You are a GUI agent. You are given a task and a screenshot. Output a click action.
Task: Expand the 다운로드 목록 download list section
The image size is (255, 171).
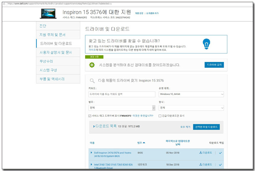click(x=105, y=126)
